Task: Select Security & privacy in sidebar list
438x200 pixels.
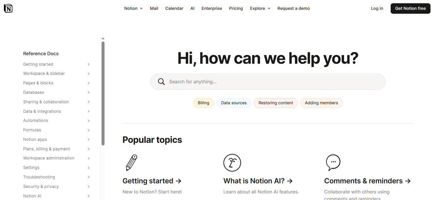Action: coord(41,187)
